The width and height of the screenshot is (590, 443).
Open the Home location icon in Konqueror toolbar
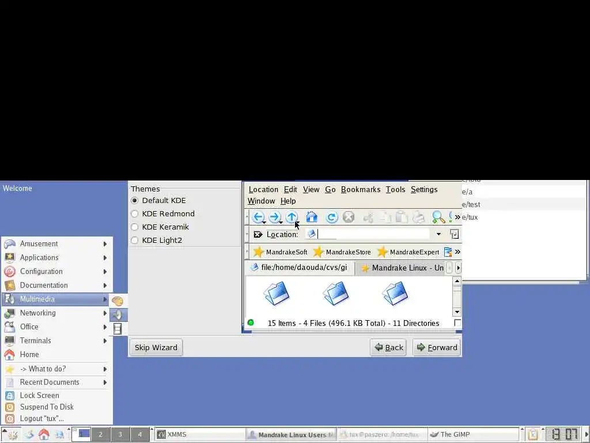click(x=312, y=217)
